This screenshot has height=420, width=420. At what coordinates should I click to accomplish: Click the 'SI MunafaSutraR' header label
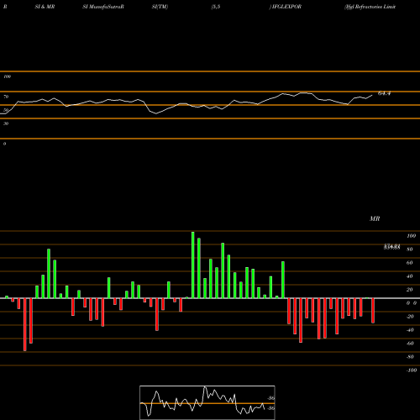point(103,7)
